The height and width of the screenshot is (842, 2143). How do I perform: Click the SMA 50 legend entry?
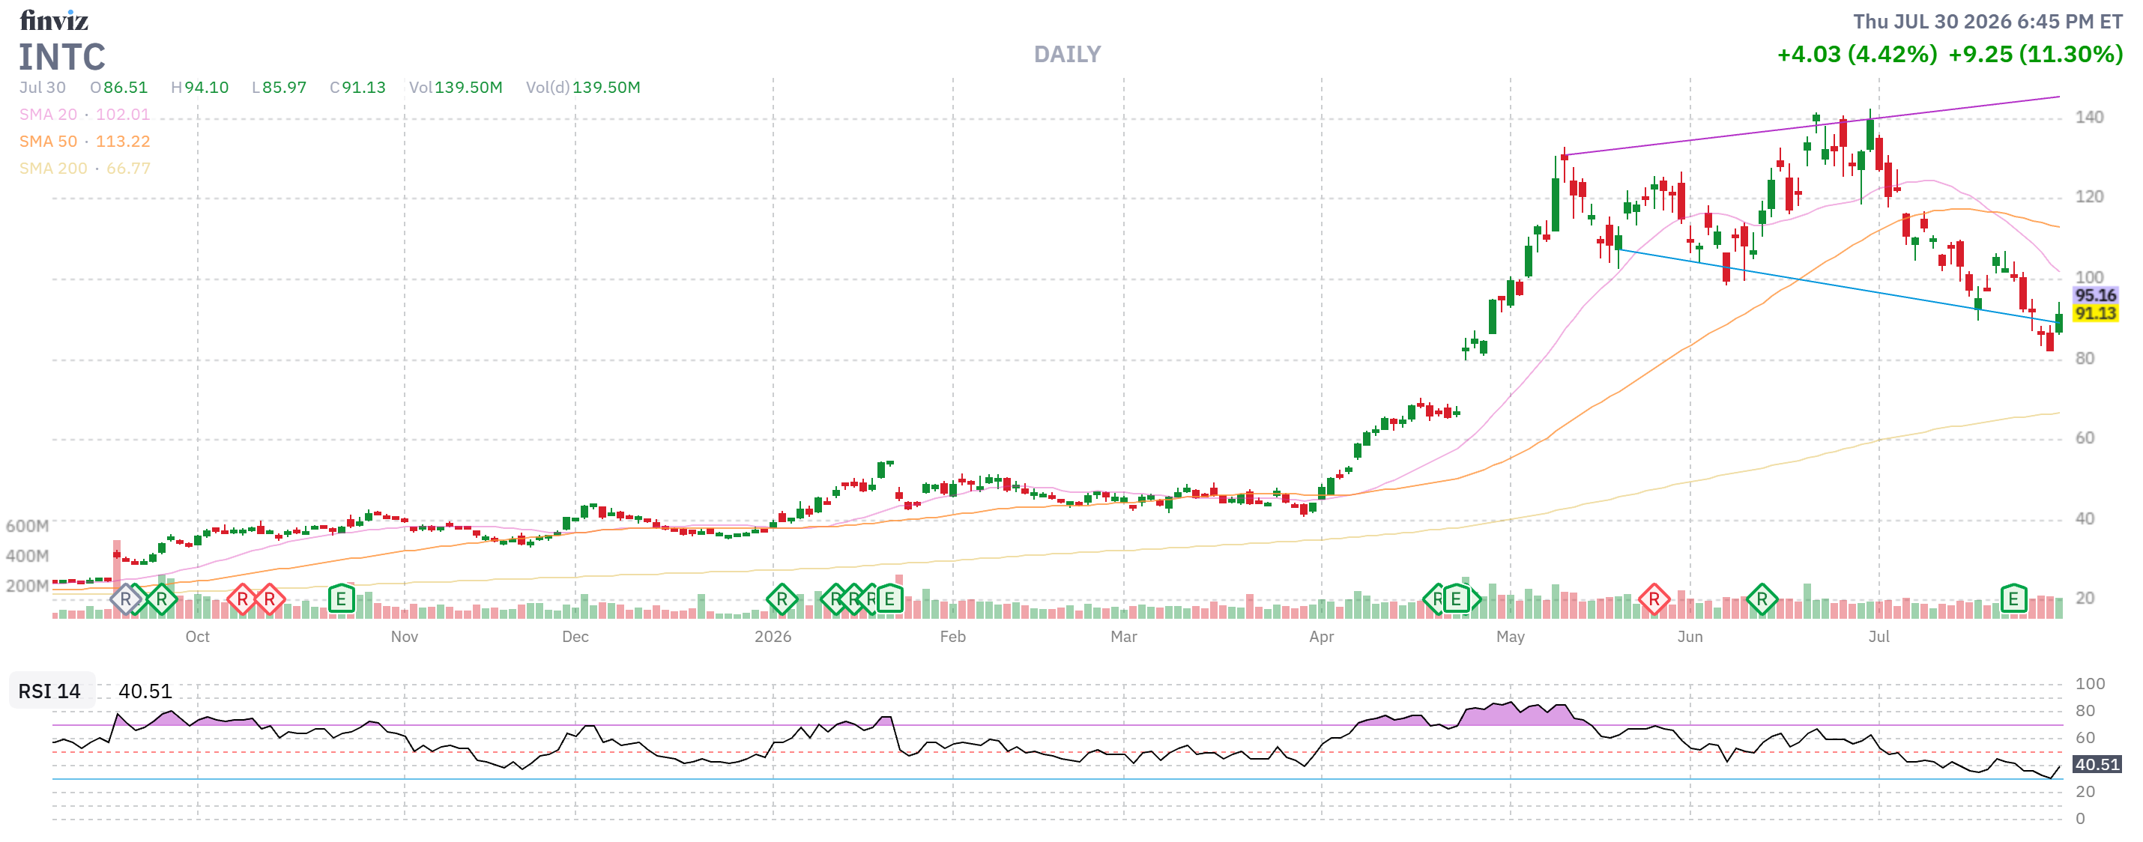tap(85, 142)
